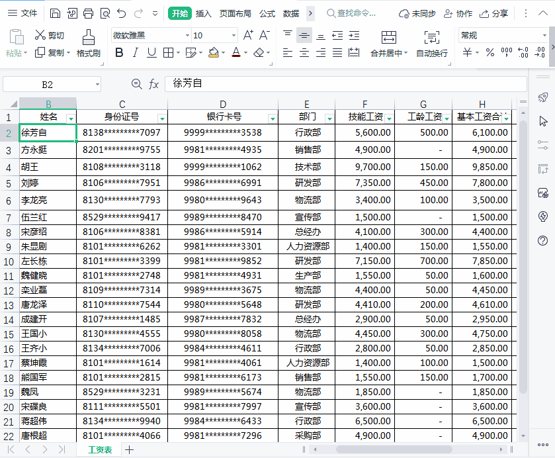Viewport: 555px width, 458px height.
Task: Undo the last action
Action: pos(122,13)
